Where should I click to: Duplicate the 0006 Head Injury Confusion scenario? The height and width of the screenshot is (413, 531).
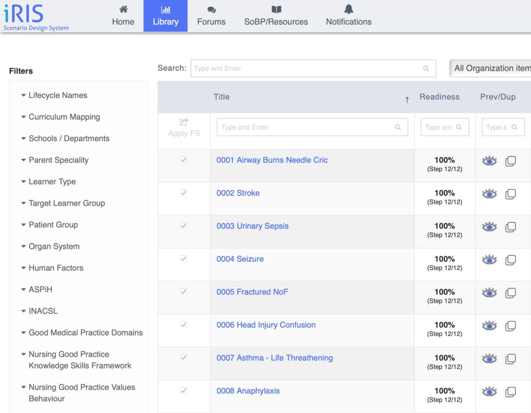click(x=510, y=326)
